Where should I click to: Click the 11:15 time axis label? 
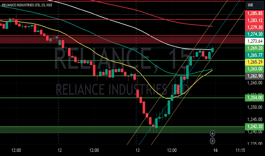coord(240,150)
